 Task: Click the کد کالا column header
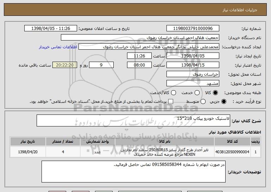(x=232, y=142)
